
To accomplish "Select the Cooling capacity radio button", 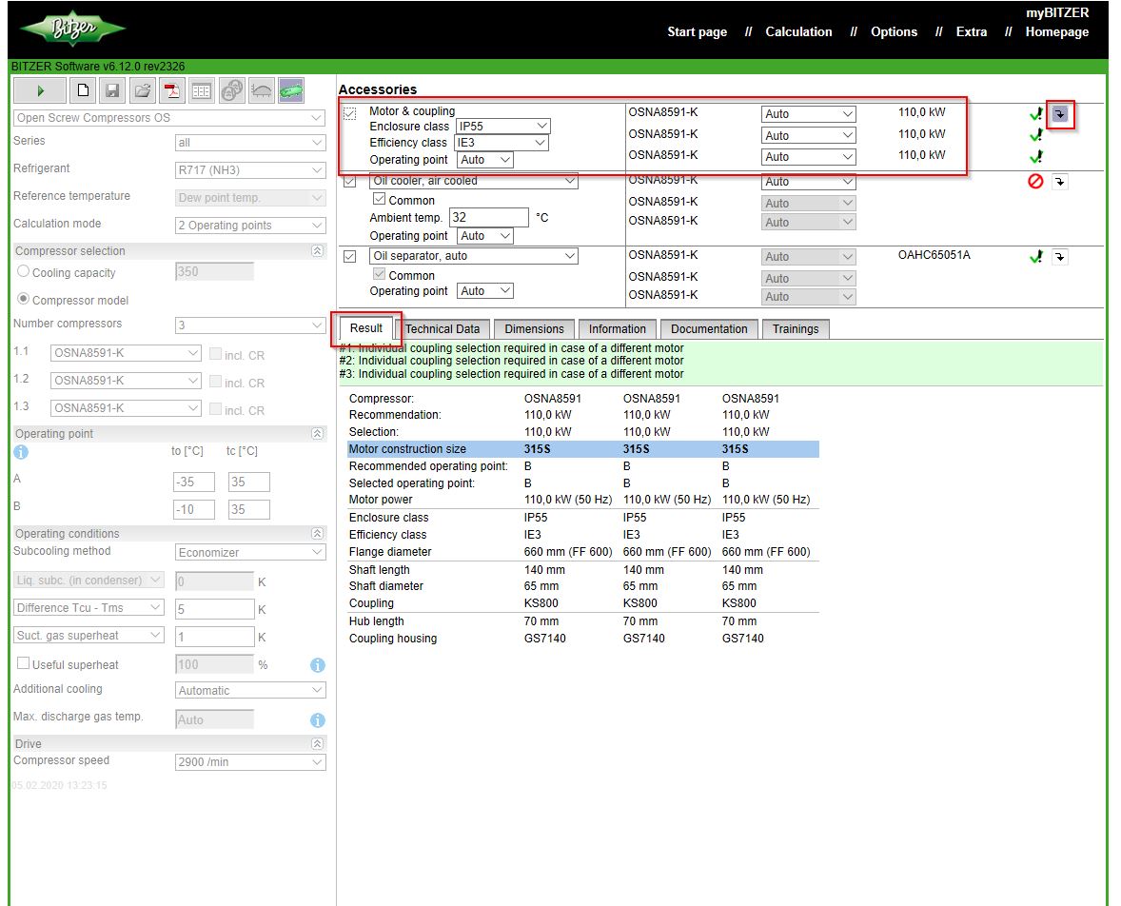I will click(x=24, y=272).
